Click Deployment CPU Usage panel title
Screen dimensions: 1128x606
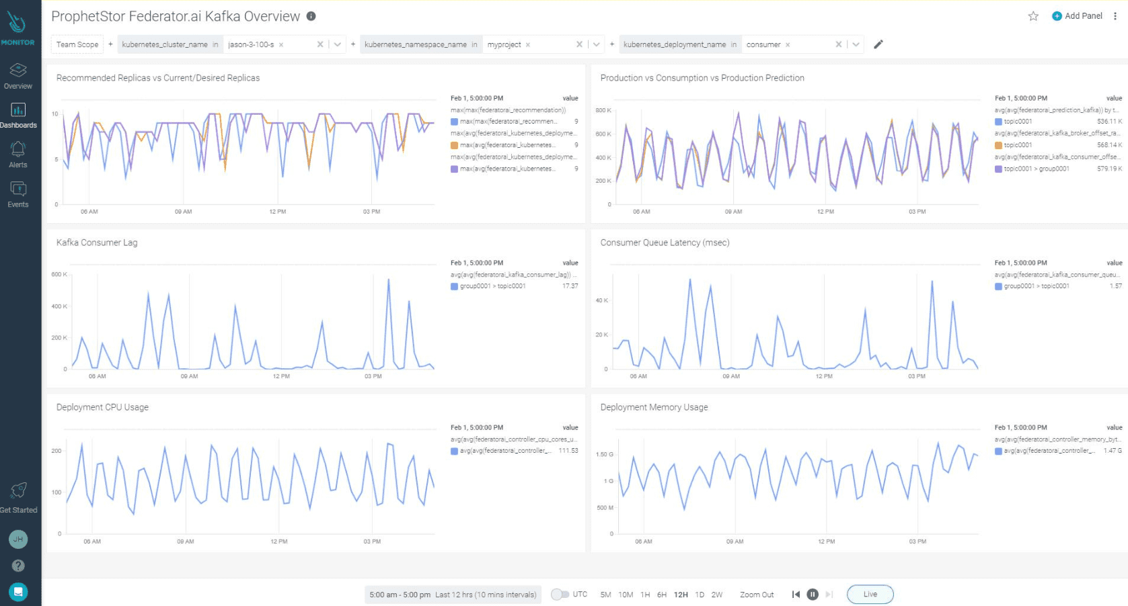click(x=102, y=407)
